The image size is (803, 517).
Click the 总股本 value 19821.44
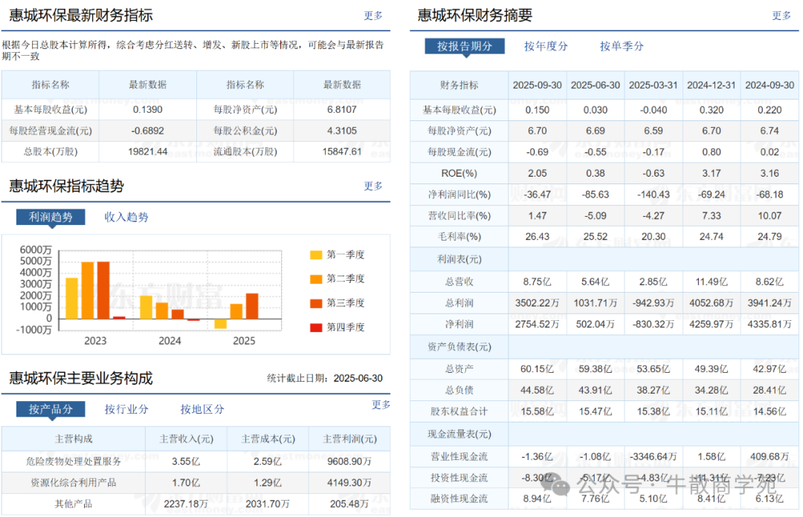click(x=147, y=152)
